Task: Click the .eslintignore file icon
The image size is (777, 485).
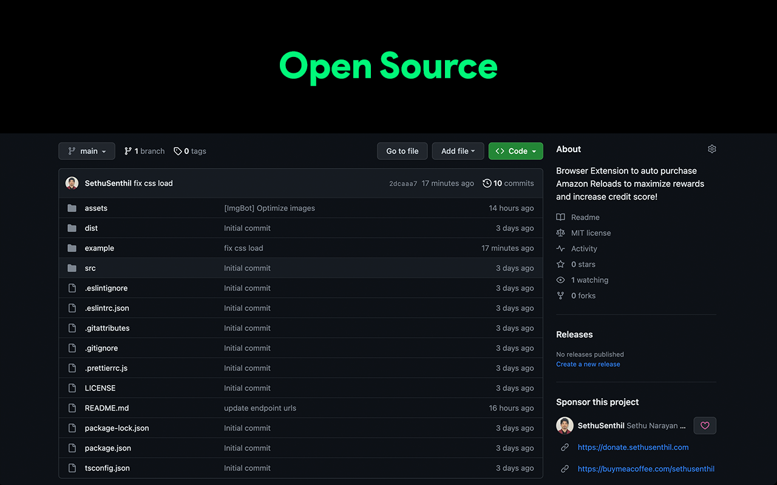Action: (72, 288)
